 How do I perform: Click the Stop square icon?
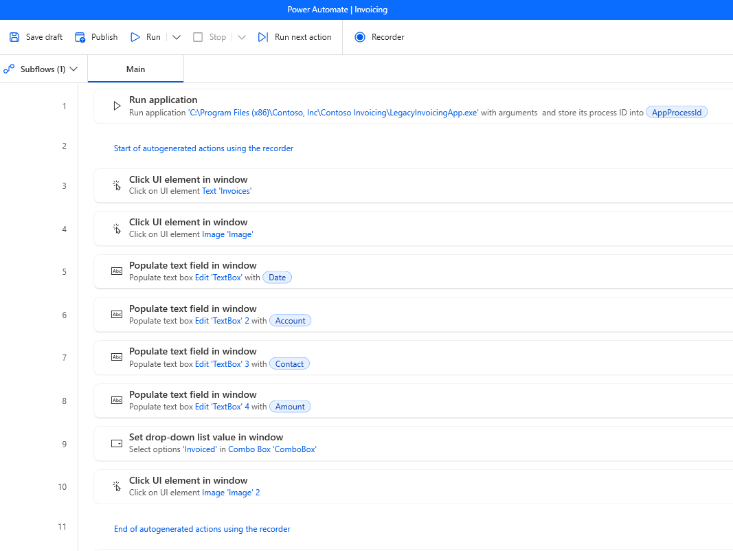tap(198, 37)
